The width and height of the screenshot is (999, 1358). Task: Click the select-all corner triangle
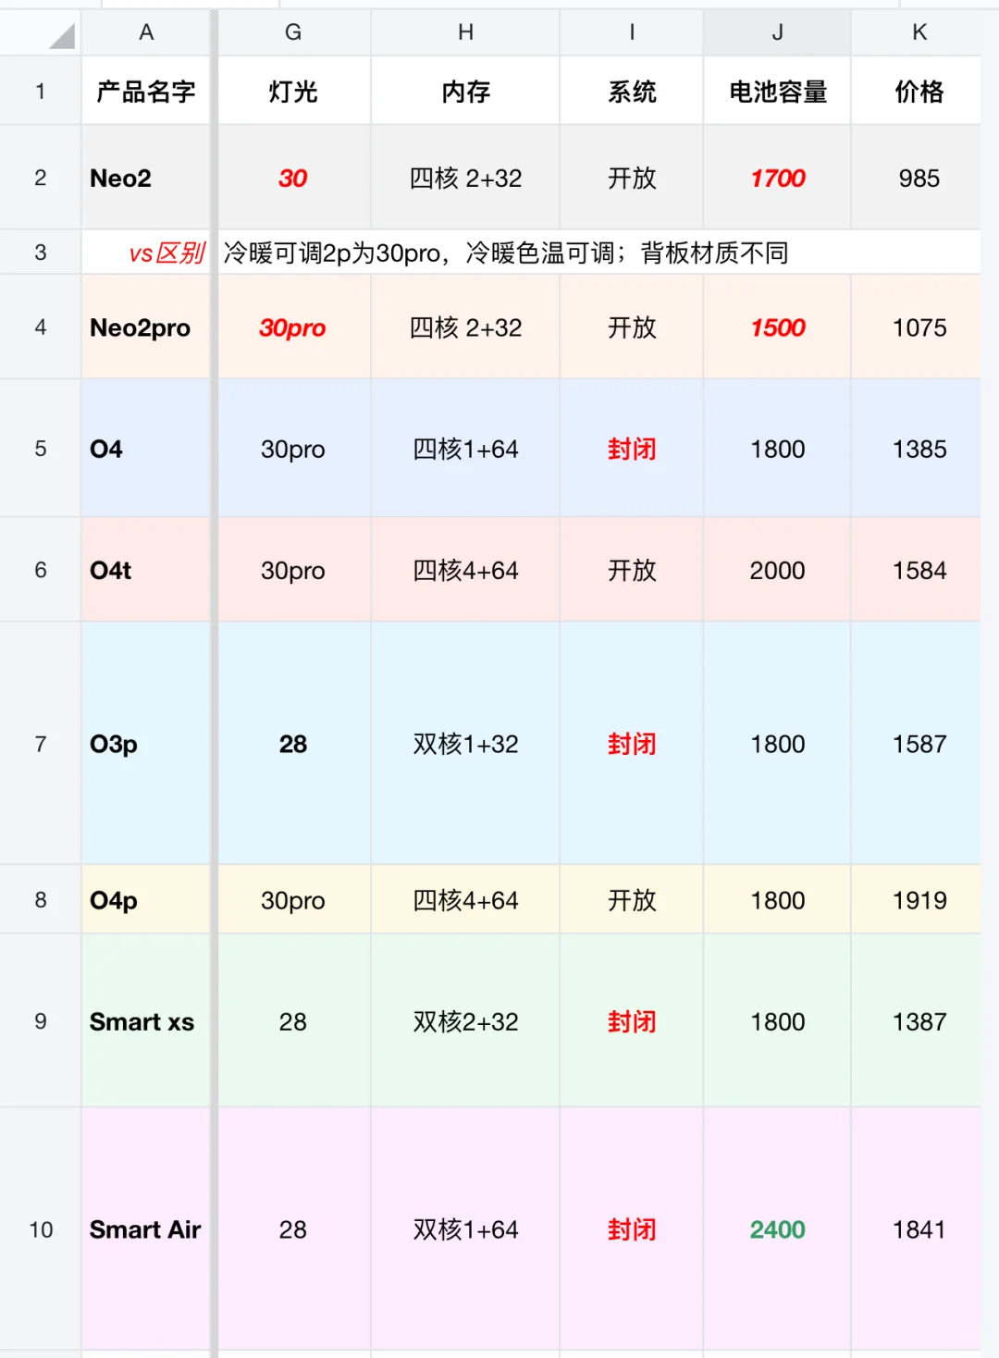pos(61,36)
